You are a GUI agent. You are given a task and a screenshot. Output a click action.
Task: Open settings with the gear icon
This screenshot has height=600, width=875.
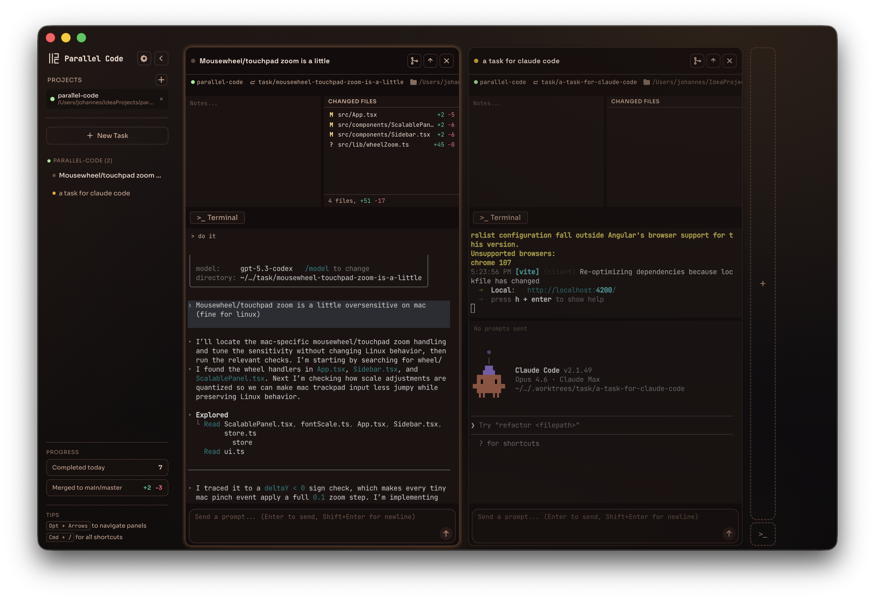coord(144,59)
